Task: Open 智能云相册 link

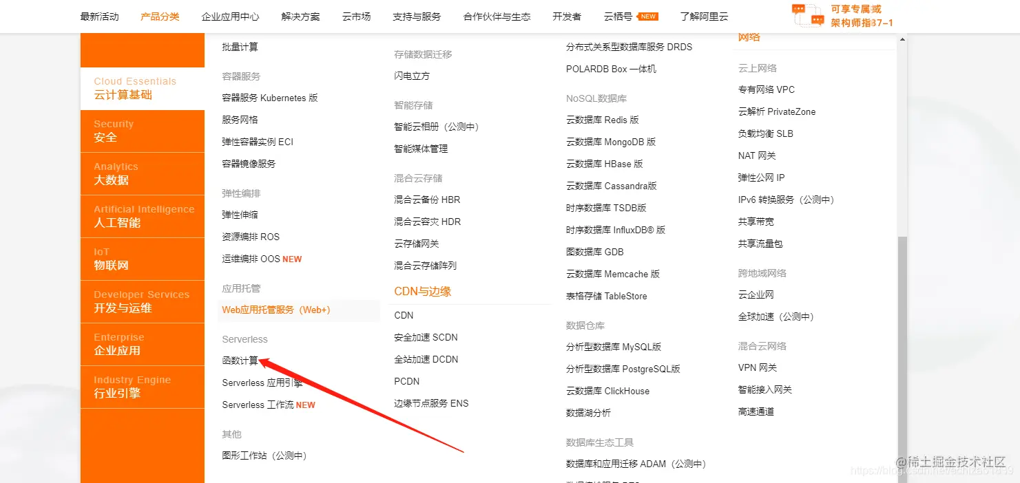Action: 437,127
